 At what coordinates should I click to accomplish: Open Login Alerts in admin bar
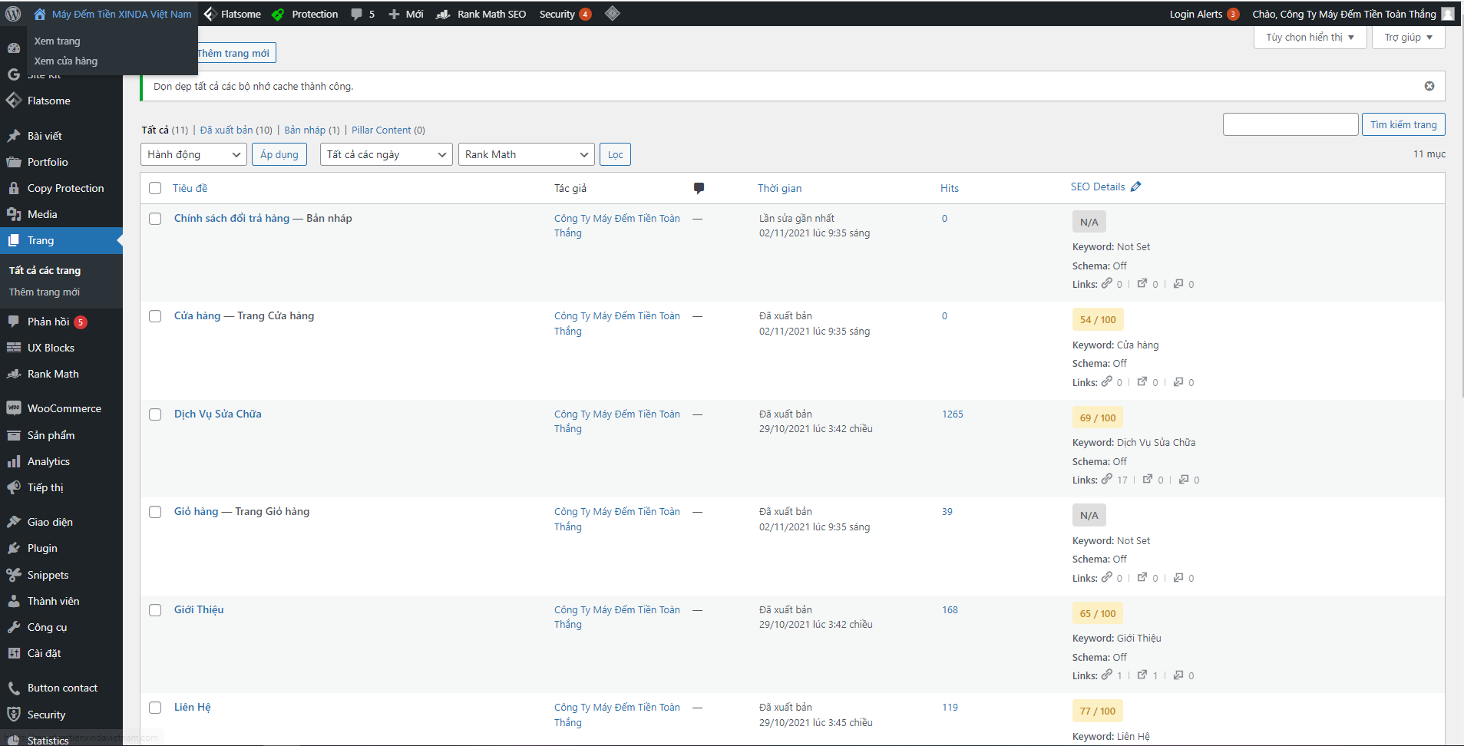(1204, 14)
